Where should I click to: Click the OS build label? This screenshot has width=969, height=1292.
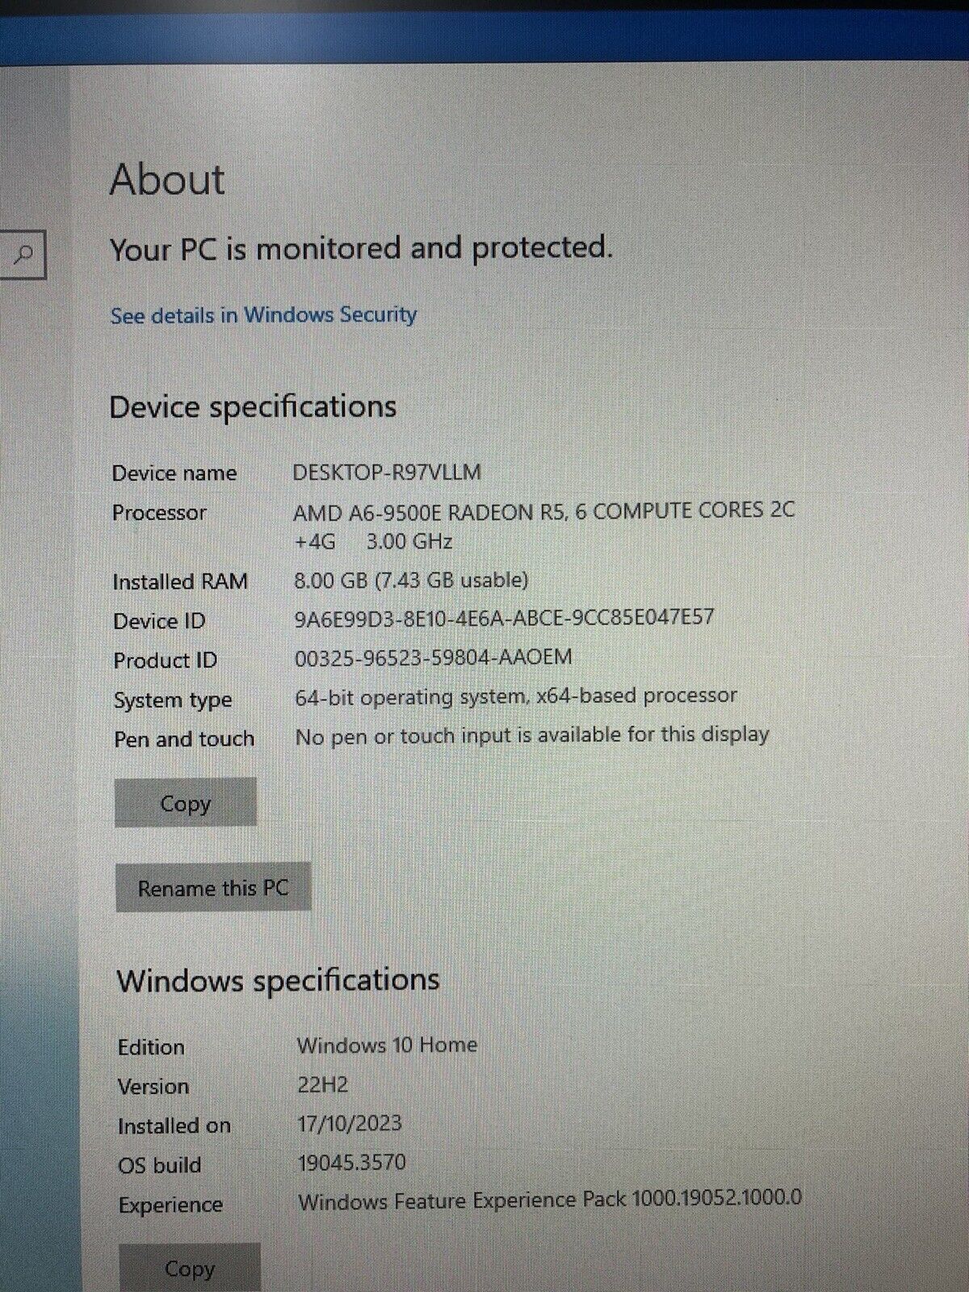click(160, 1165)
